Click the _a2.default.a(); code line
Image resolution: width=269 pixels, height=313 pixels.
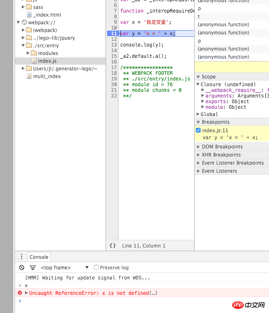143,56
